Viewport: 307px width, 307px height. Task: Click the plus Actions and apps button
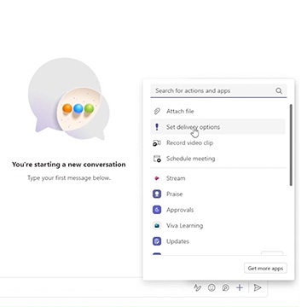click(x=240, y=287)
